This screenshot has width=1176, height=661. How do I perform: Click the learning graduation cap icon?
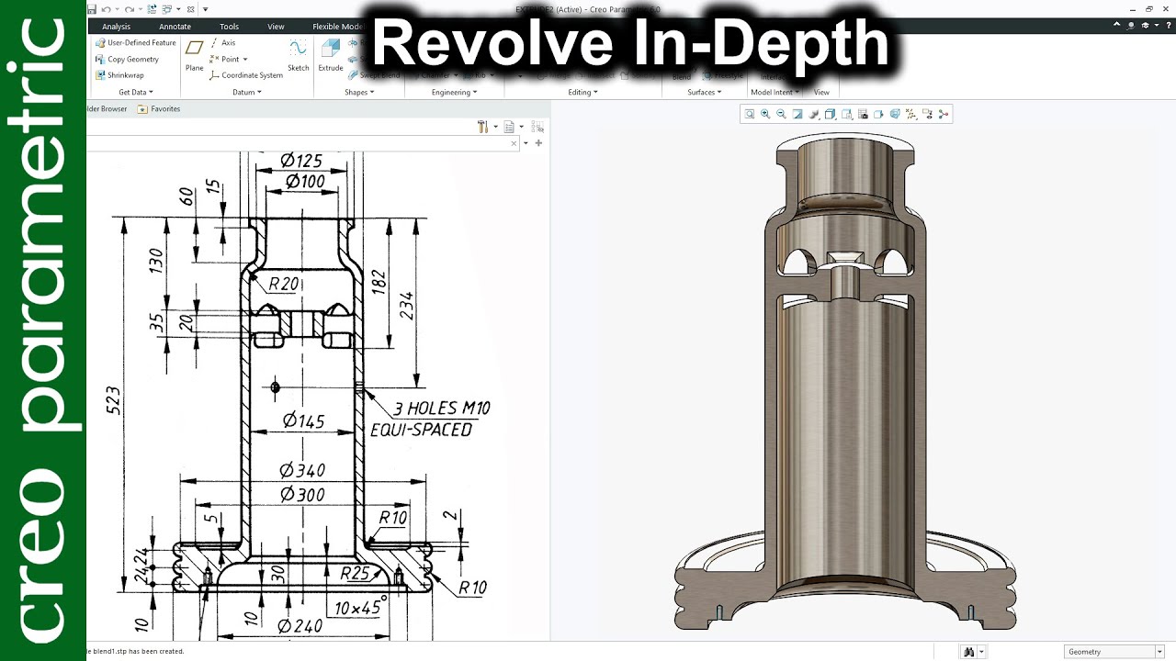coord(1145,26)
